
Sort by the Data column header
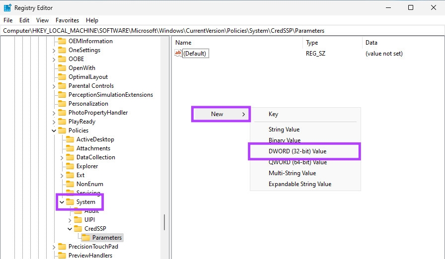(403, 43)
